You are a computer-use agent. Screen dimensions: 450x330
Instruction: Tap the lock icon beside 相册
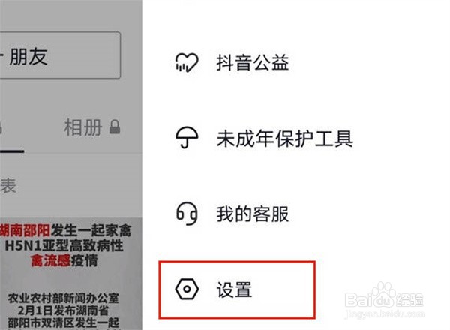pos(115,127)
